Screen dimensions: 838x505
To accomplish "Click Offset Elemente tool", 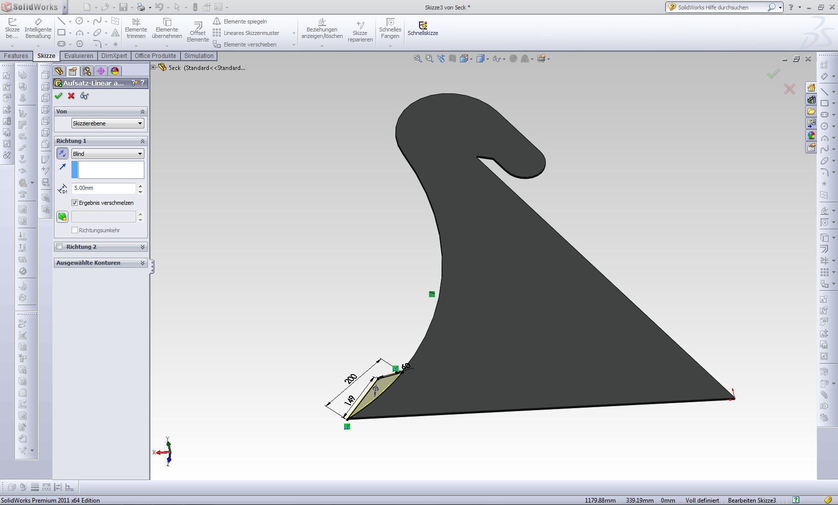I will (198, 31).
